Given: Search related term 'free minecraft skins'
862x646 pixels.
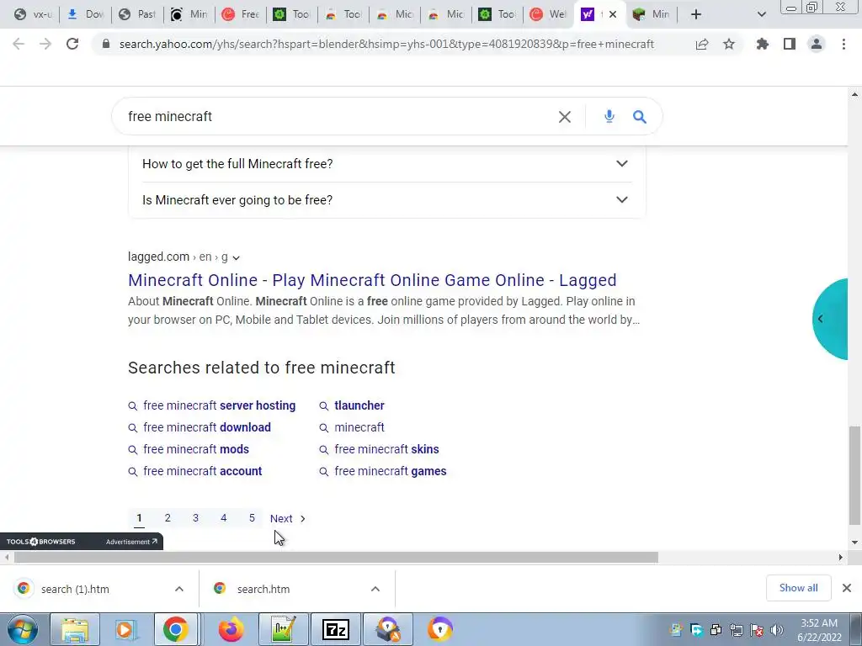Looking at the screenshot, I should [x=386, y=449].
